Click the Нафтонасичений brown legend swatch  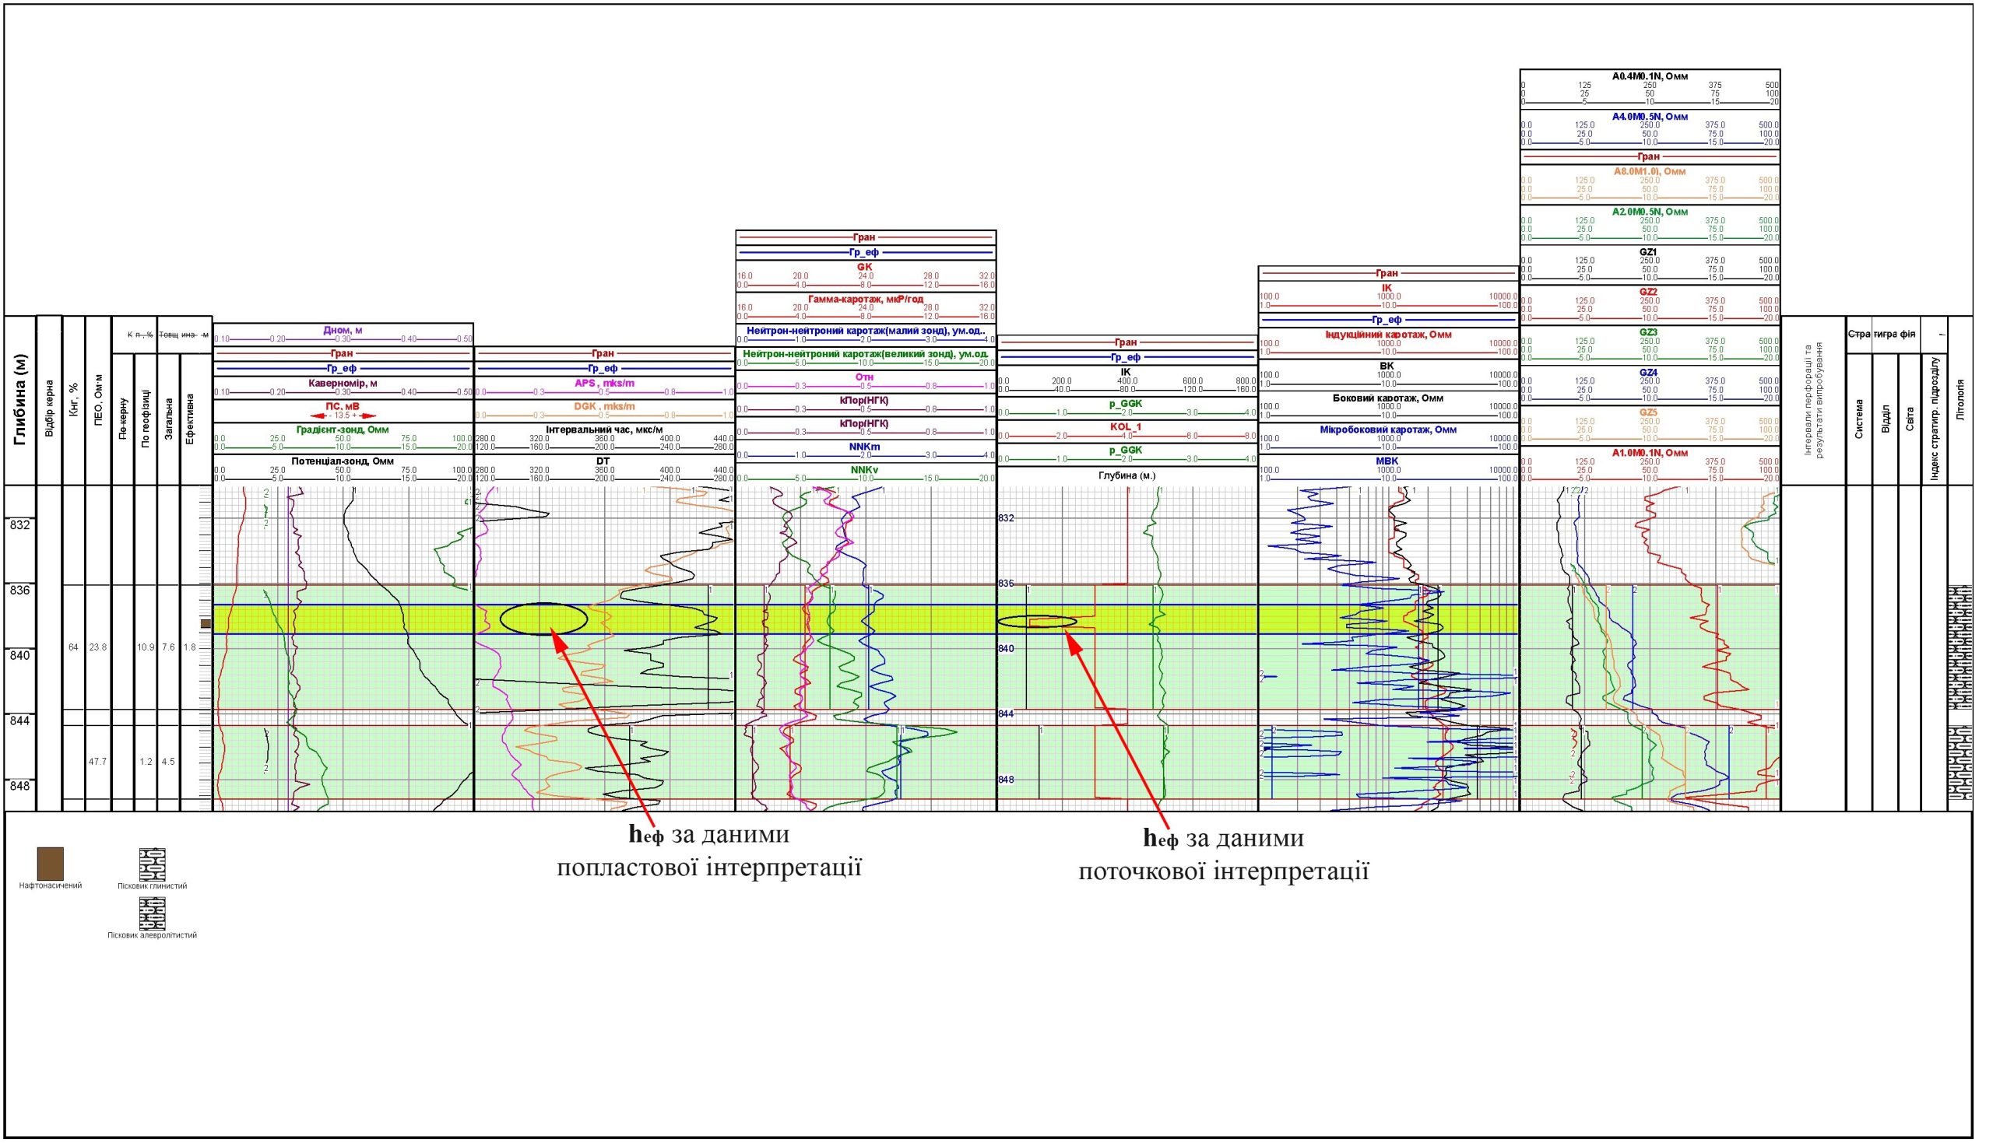51,864
